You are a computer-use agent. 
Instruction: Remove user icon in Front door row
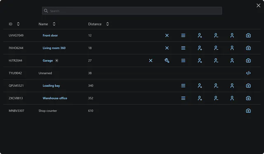tap(216, 36)
